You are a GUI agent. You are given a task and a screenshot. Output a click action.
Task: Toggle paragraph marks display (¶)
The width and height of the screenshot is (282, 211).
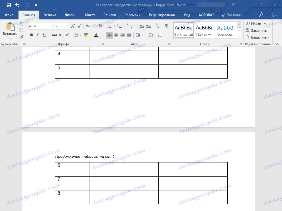[x=167, y=26]
